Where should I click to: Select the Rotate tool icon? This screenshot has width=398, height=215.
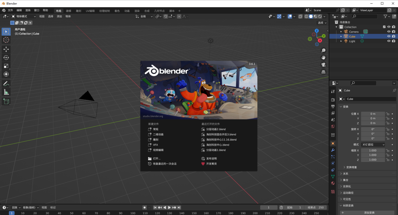tap(6, 57)
